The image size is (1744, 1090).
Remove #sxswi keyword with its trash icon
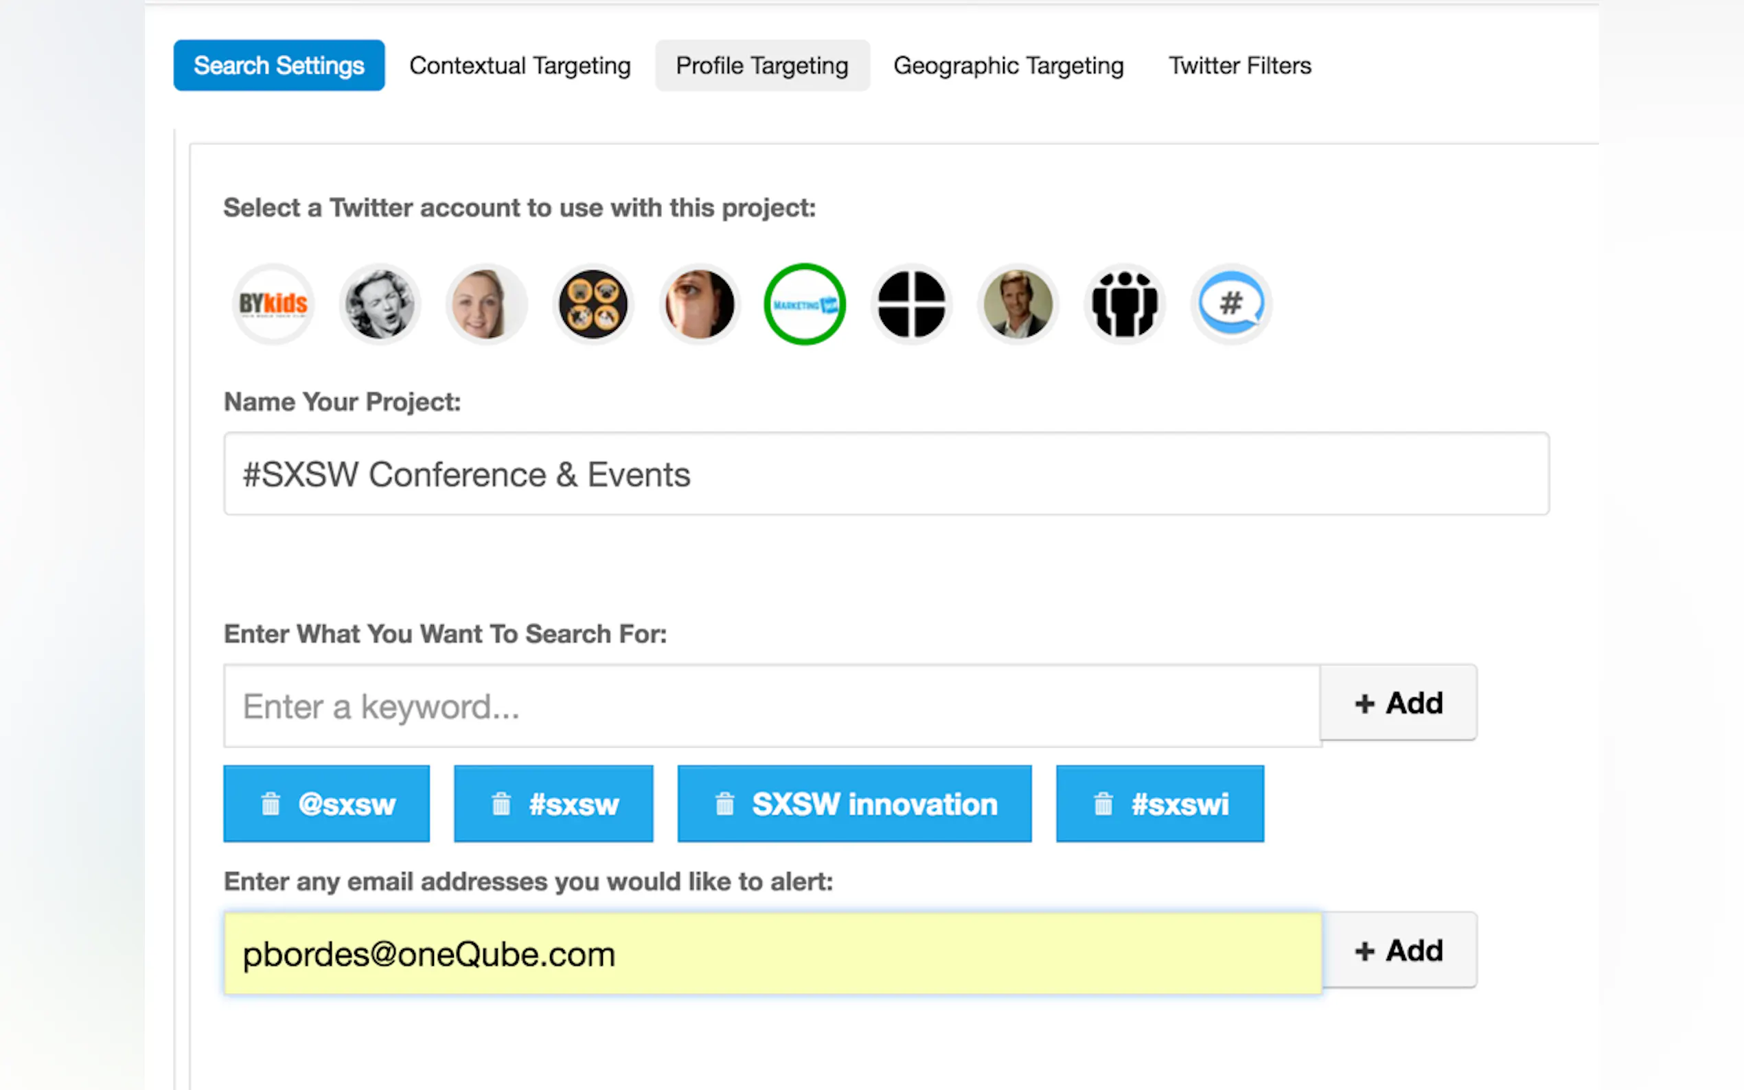(x=1103, y=804)
